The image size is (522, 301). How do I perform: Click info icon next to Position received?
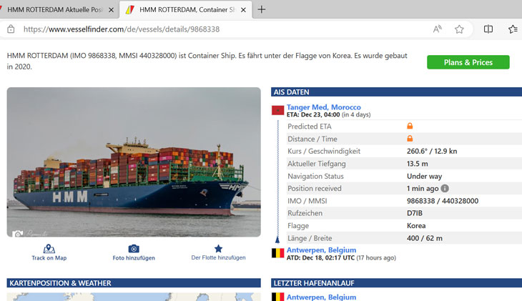[445, 189]
